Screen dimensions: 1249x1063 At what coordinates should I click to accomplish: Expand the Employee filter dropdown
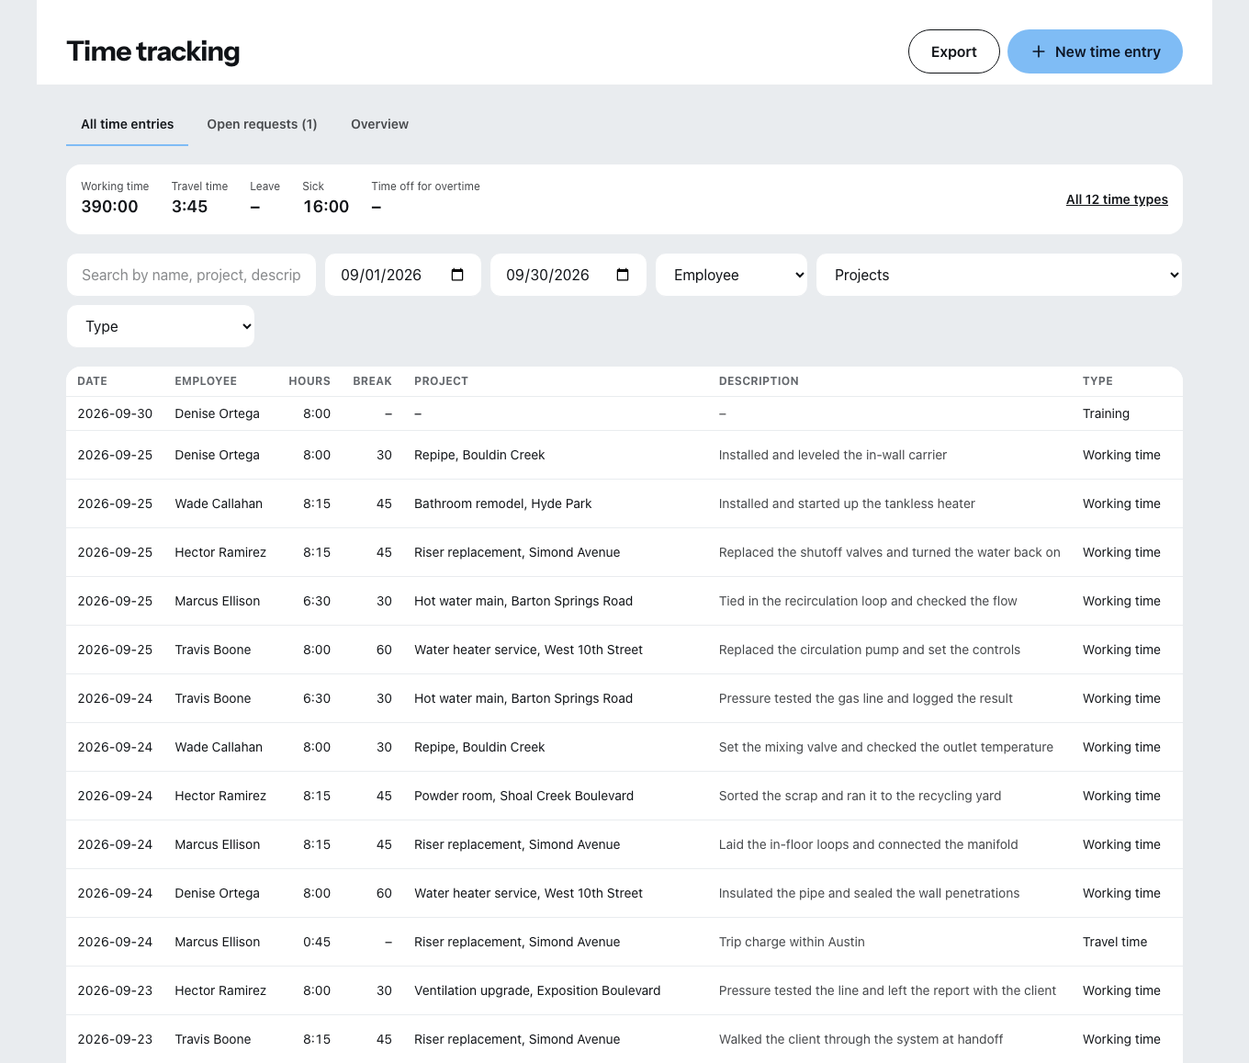click(x=731, y=275)
